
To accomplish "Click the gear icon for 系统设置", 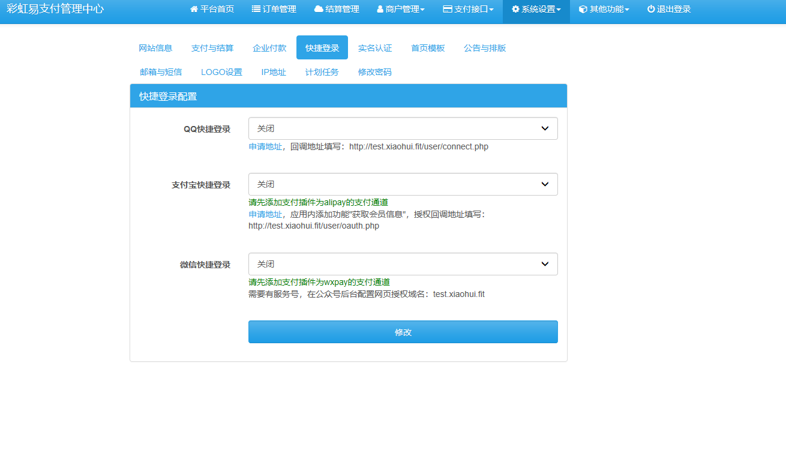I will [515, 10].
